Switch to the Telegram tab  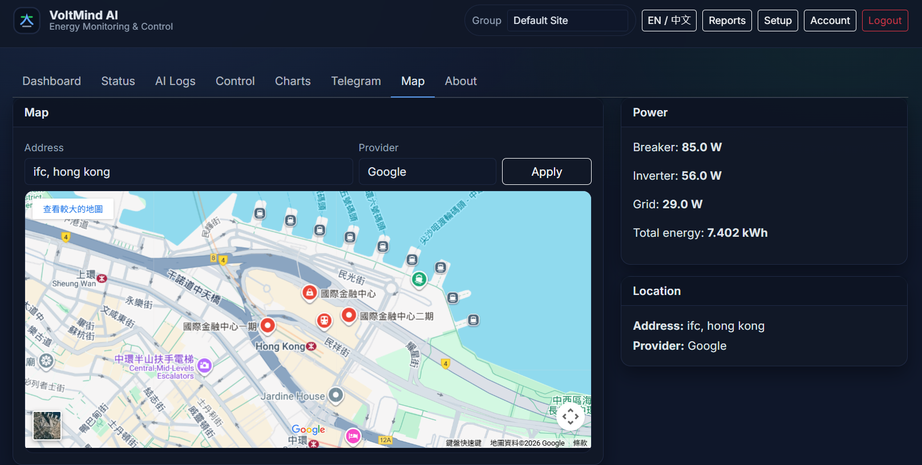coord(356,81)
